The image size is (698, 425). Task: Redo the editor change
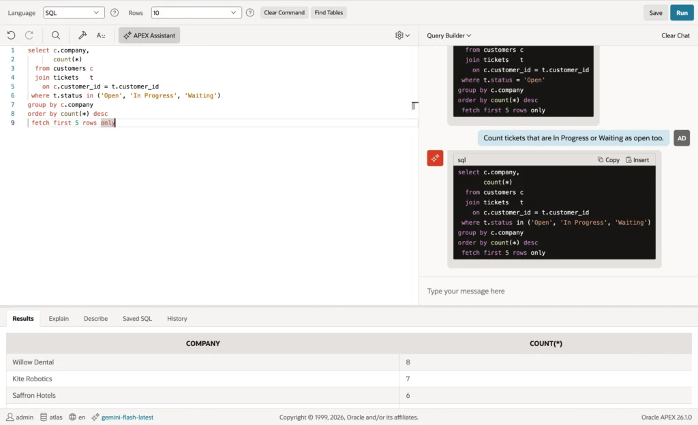pos(29,35)
